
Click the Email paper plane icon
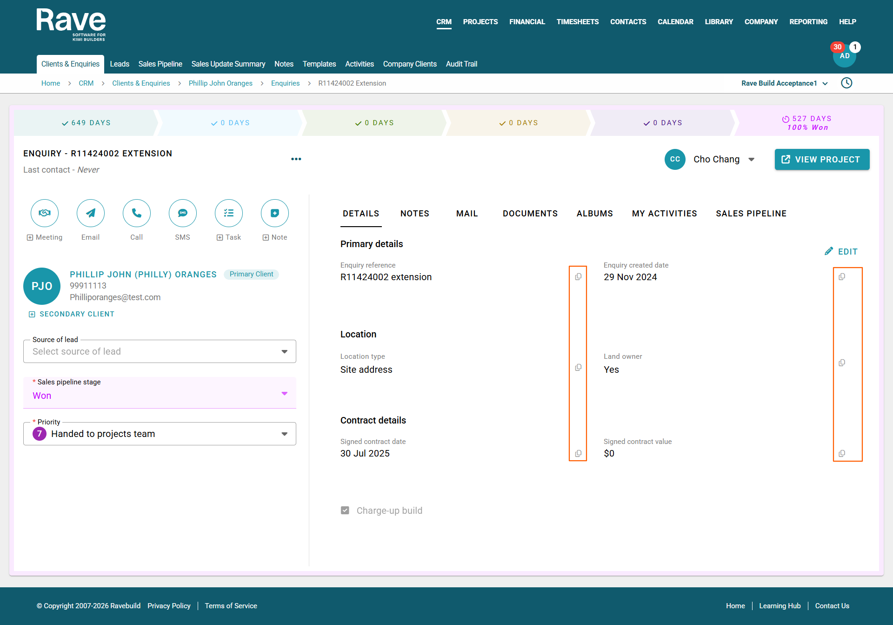[x=91, y=213]
